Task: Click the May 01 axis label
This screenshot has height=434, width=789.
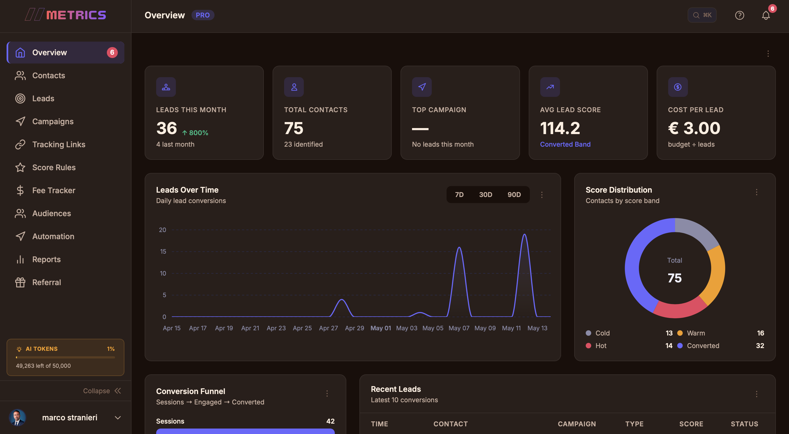Action: coord(381,328)
